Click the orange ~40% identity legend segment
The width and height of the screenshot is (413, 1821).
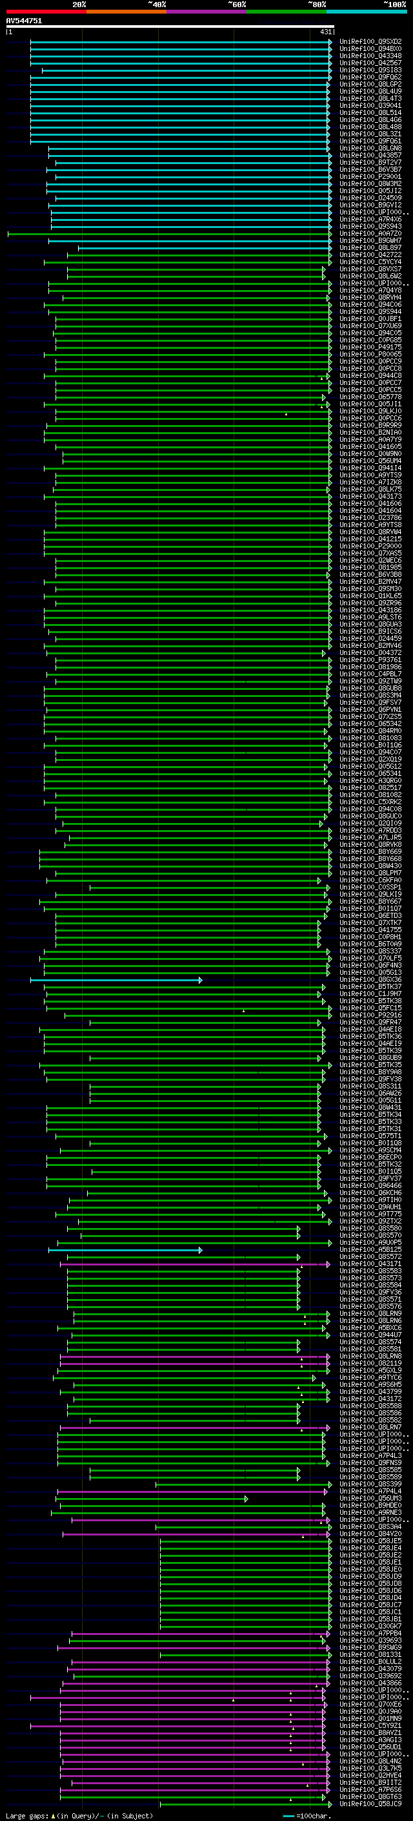point(126,12)
